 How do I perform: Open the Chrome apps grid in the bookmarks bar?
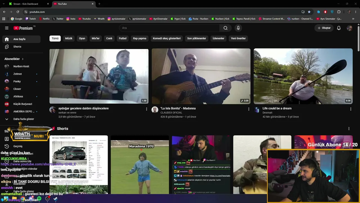point(4,19)
